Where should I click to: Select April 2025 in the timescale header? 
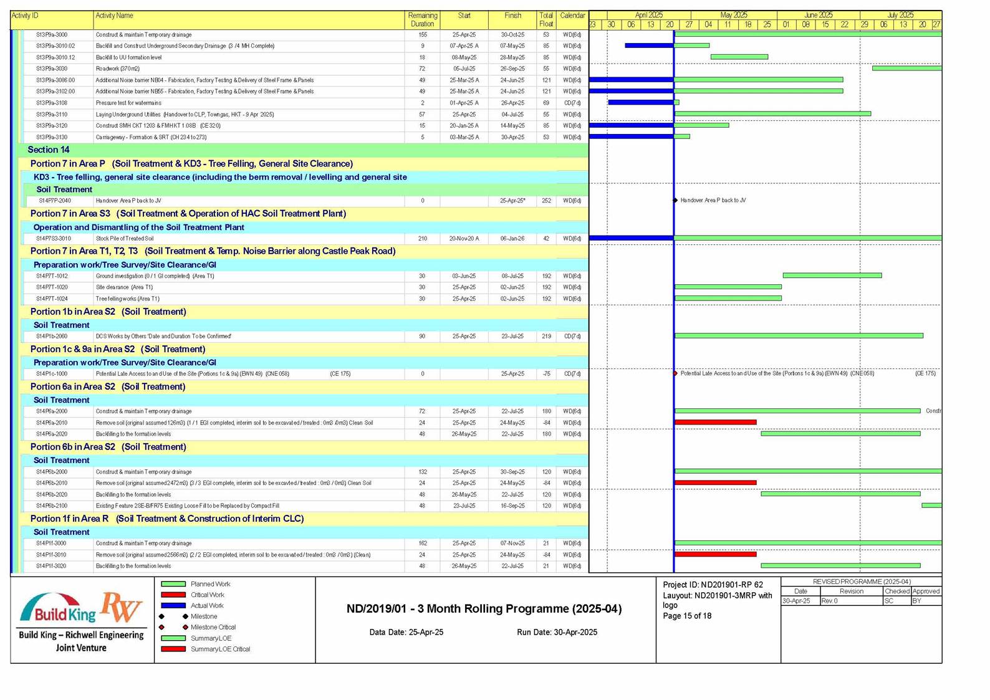649,15
